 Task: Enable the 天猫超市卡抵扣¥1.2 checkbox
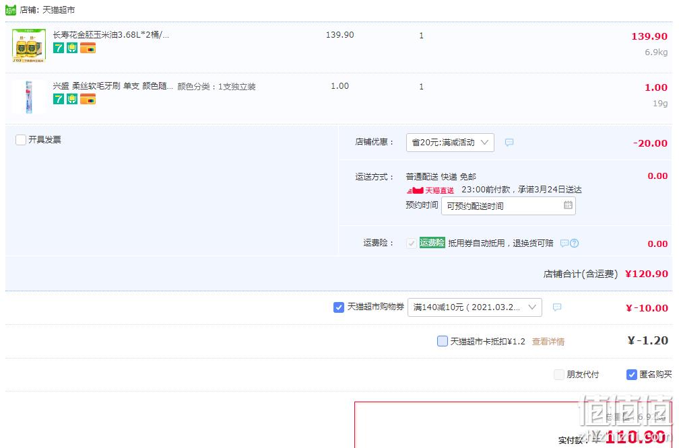442,341
